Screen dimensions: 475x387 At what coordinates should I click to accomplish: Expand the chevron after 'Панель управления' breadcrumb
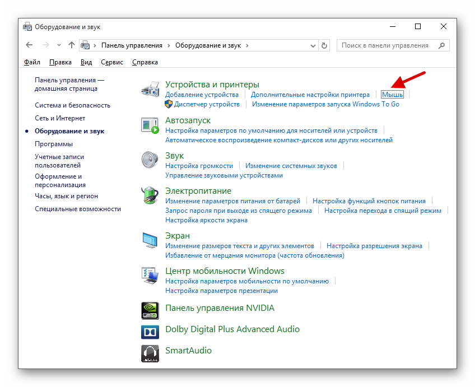(169, 45)
